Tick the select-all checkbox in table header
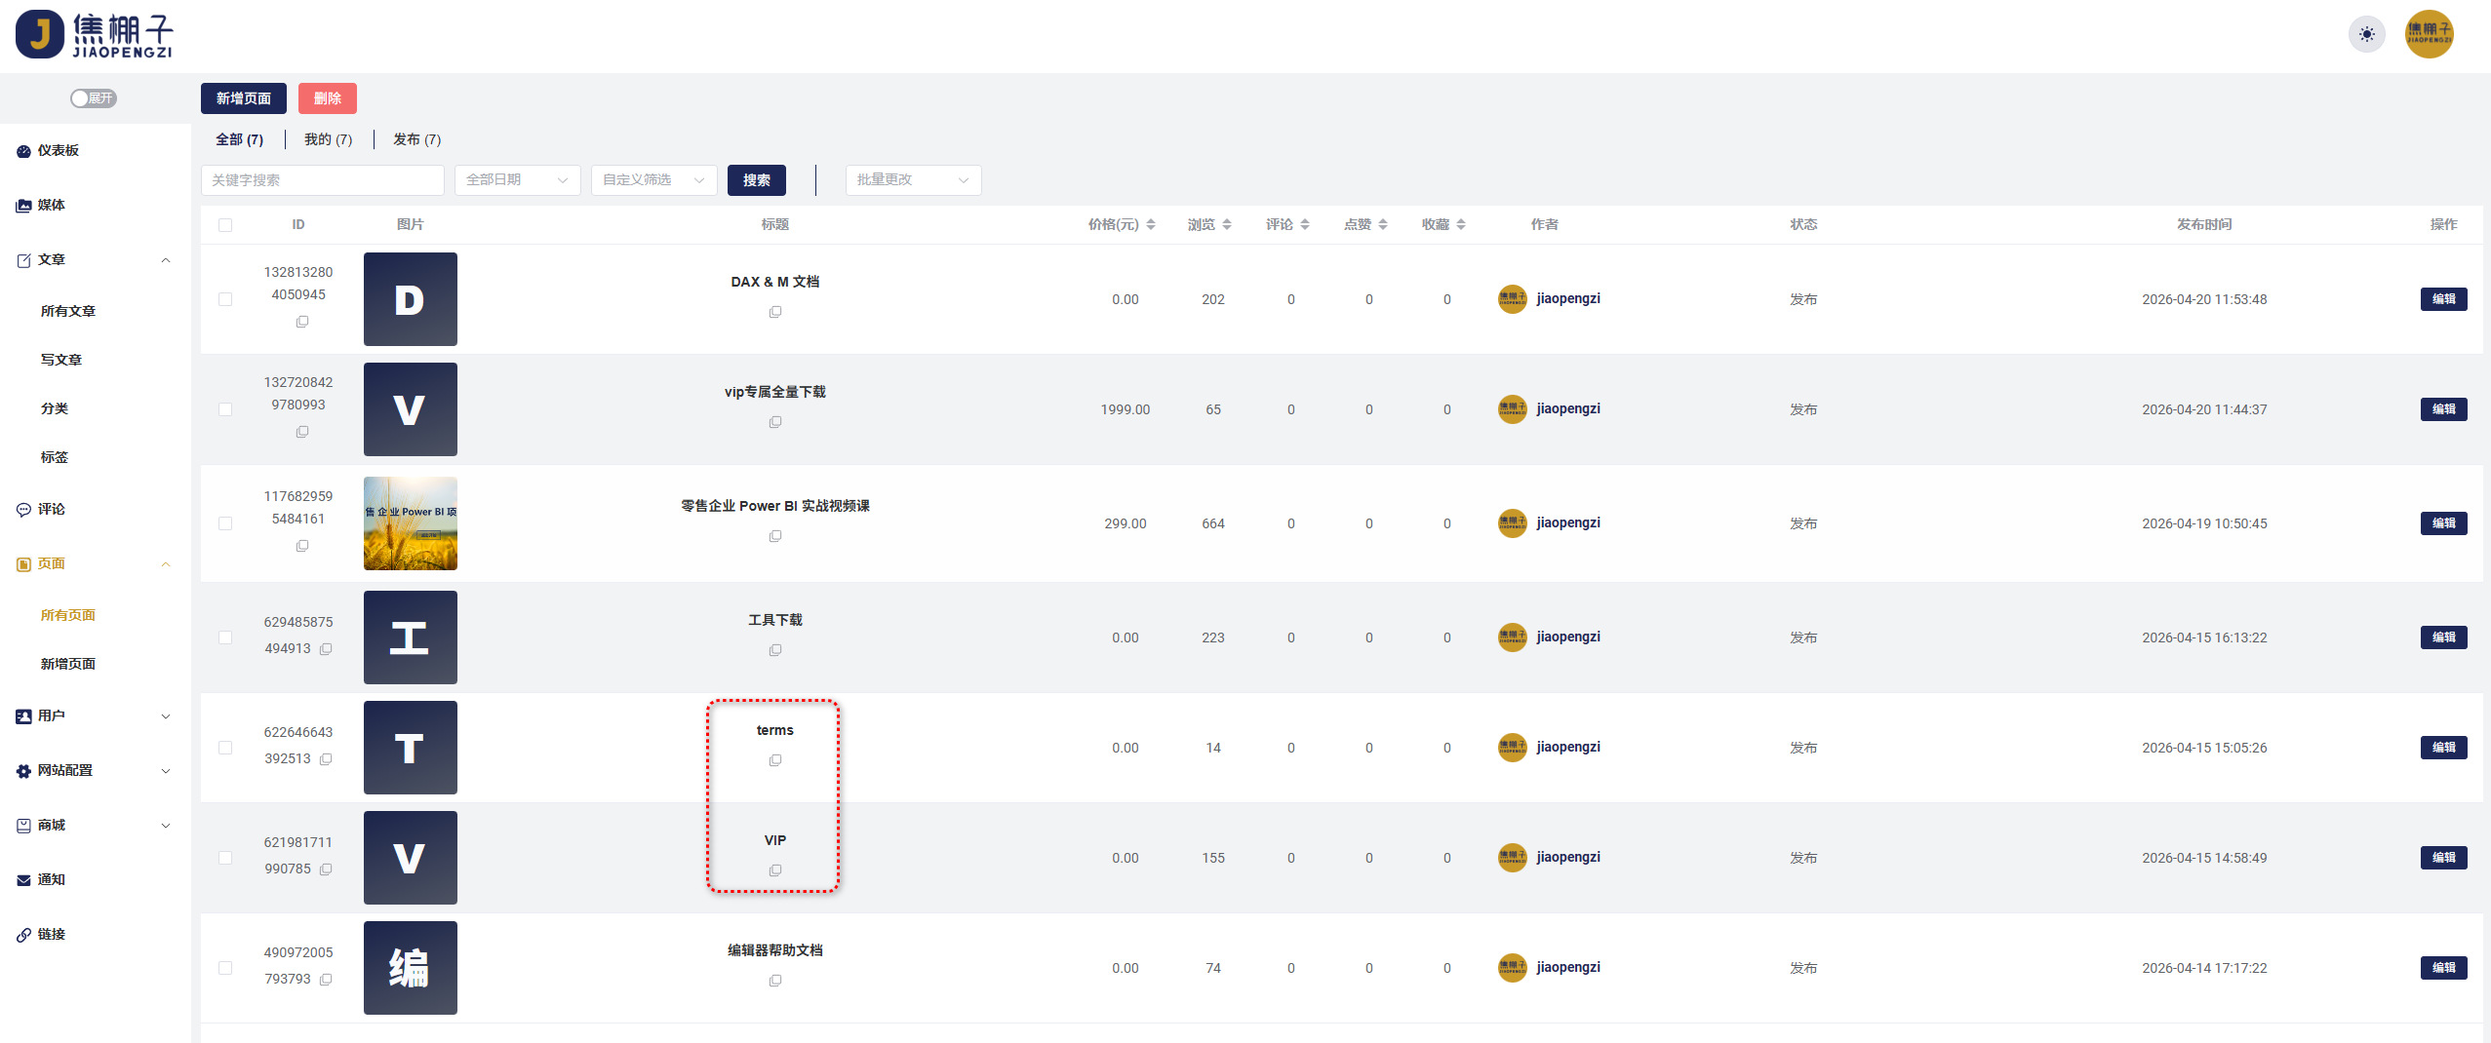Screen dimensions: 2491x1043 (225, 225)
